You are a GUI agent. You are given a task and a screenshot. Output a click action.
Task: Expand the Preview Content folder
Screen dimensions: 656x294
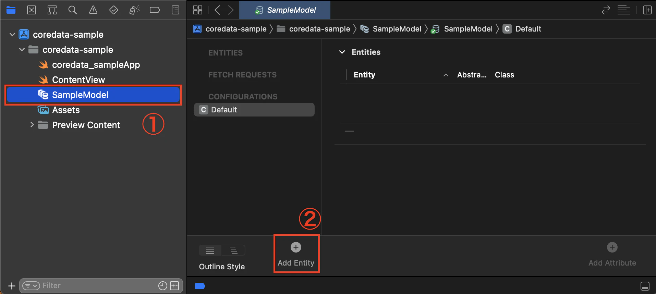(x=32, y=125)
